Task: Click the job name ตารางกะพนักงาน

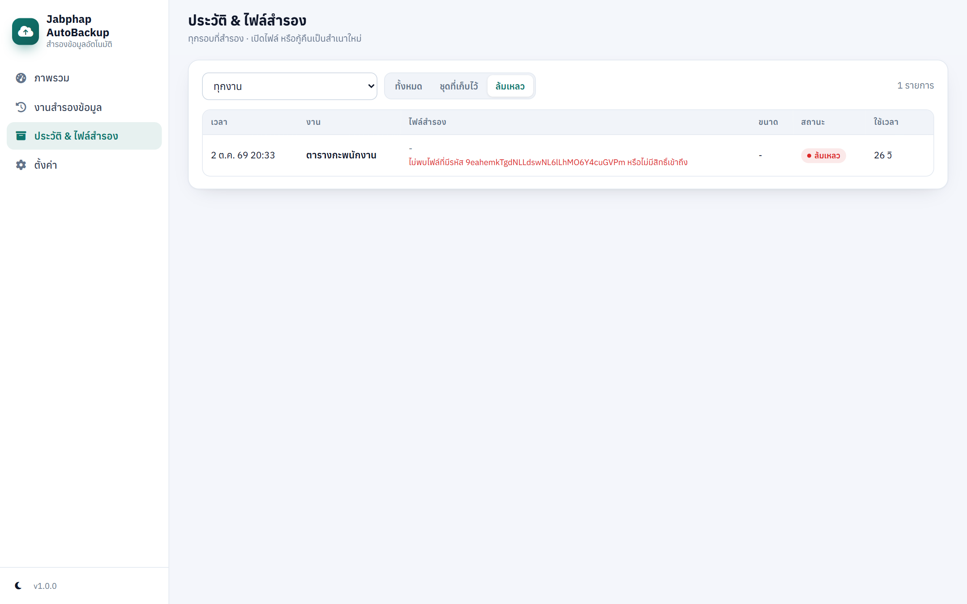Action: click(341, 155)
